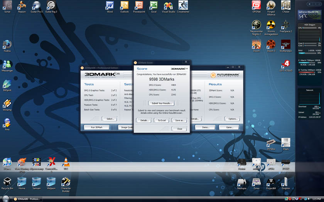
Task: Launch the Nestopia emulator shortcut
Action: point(242,183)
